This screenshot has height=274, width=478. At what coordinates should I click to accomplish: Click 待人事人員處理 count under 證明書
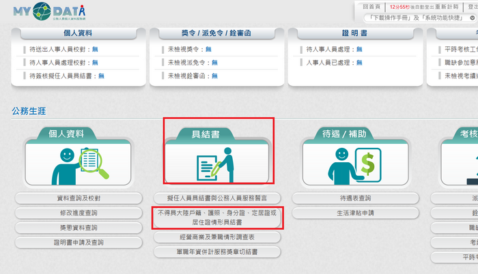point(359,49)
